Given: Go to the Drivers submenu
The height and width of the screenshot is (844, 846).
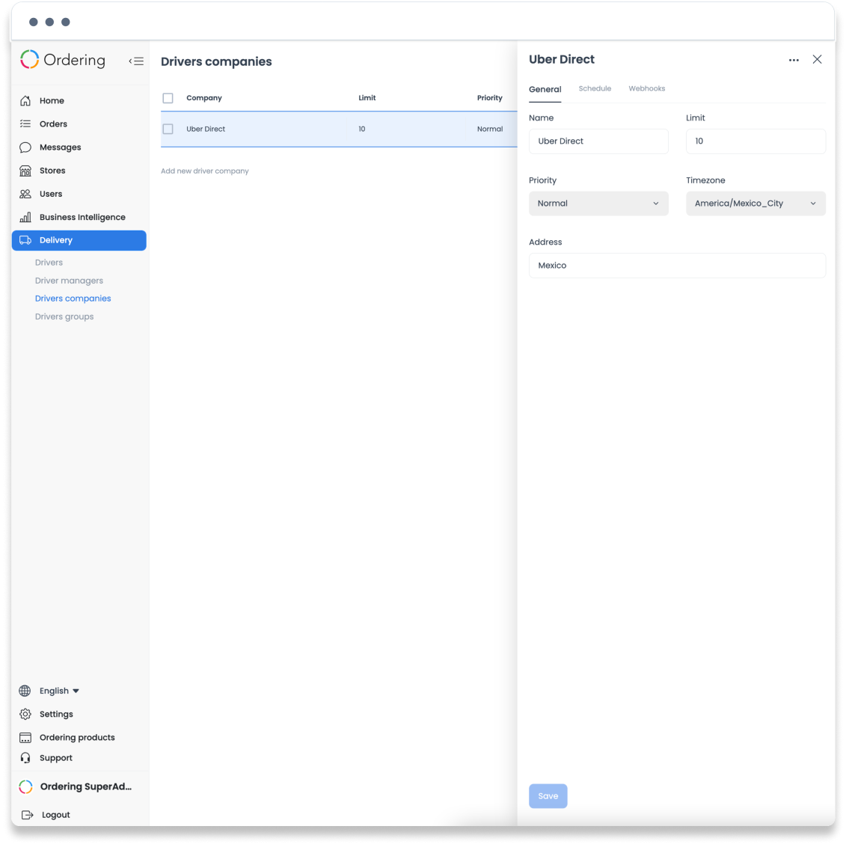Looking at the screenshot, I should point(49,263).
